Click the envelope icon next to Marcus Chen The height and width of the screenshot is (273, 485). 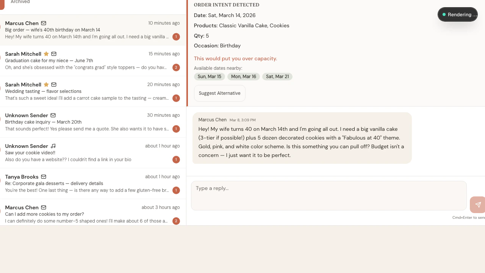tap(44, 23)
